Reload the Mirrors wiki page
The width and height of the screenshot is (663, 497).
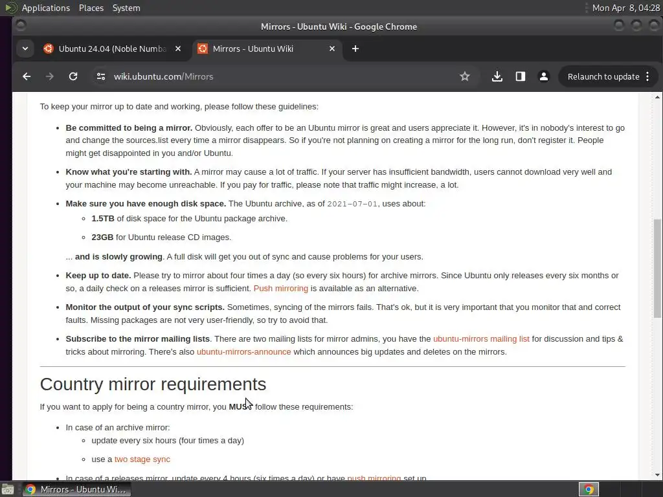[73, 76]
